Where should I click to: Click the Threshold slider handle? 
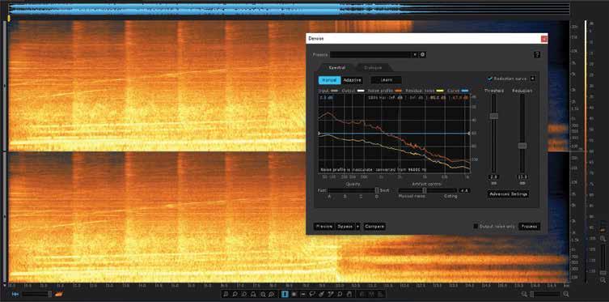[493, 116]
